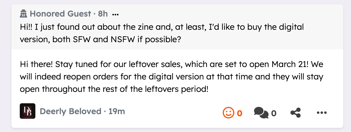Open the answer's 19m timestamp permalink
The width and height of the screenshot is (351, 132).
(117, 111)
